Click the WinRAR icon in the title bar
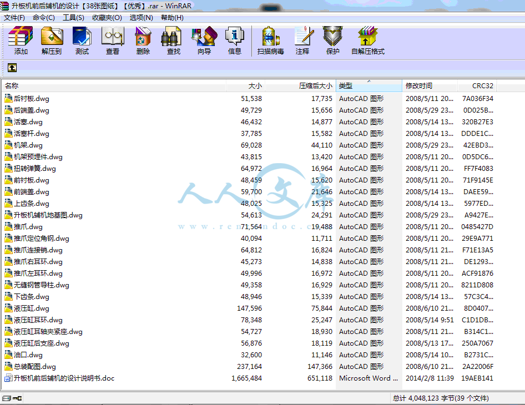This screenshot has height=405, width=525. 4,6
